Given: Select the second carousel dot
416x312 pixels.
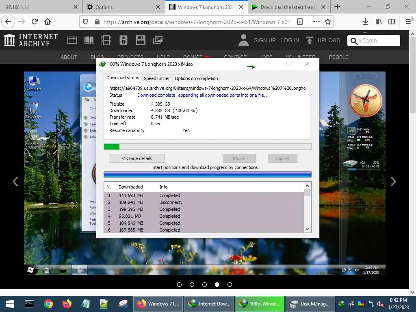Looking at the screenshot, I should click(192, 285).
